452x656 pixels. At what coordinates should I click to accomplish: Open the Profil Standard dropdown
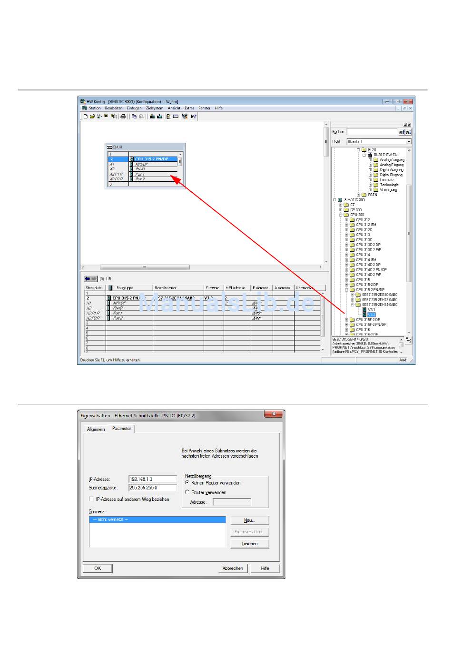point(409,142)
